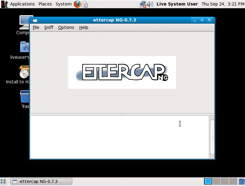Open the Applications menu in top panel
The height and width of the screenshot is (186, 245).
(22, 4)
